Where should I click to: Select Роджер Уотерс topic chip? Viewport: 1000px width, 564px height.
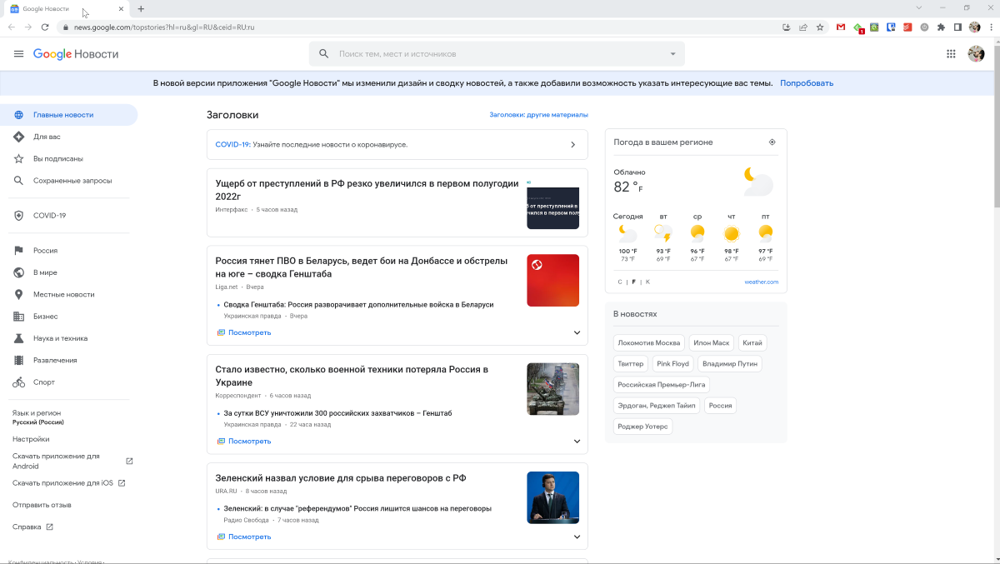[x=643, y=427]
